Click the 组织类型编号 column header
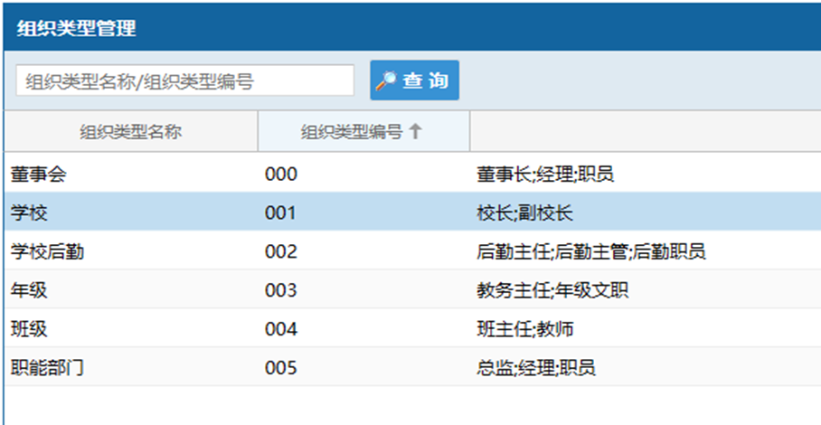 pos(363,131)
